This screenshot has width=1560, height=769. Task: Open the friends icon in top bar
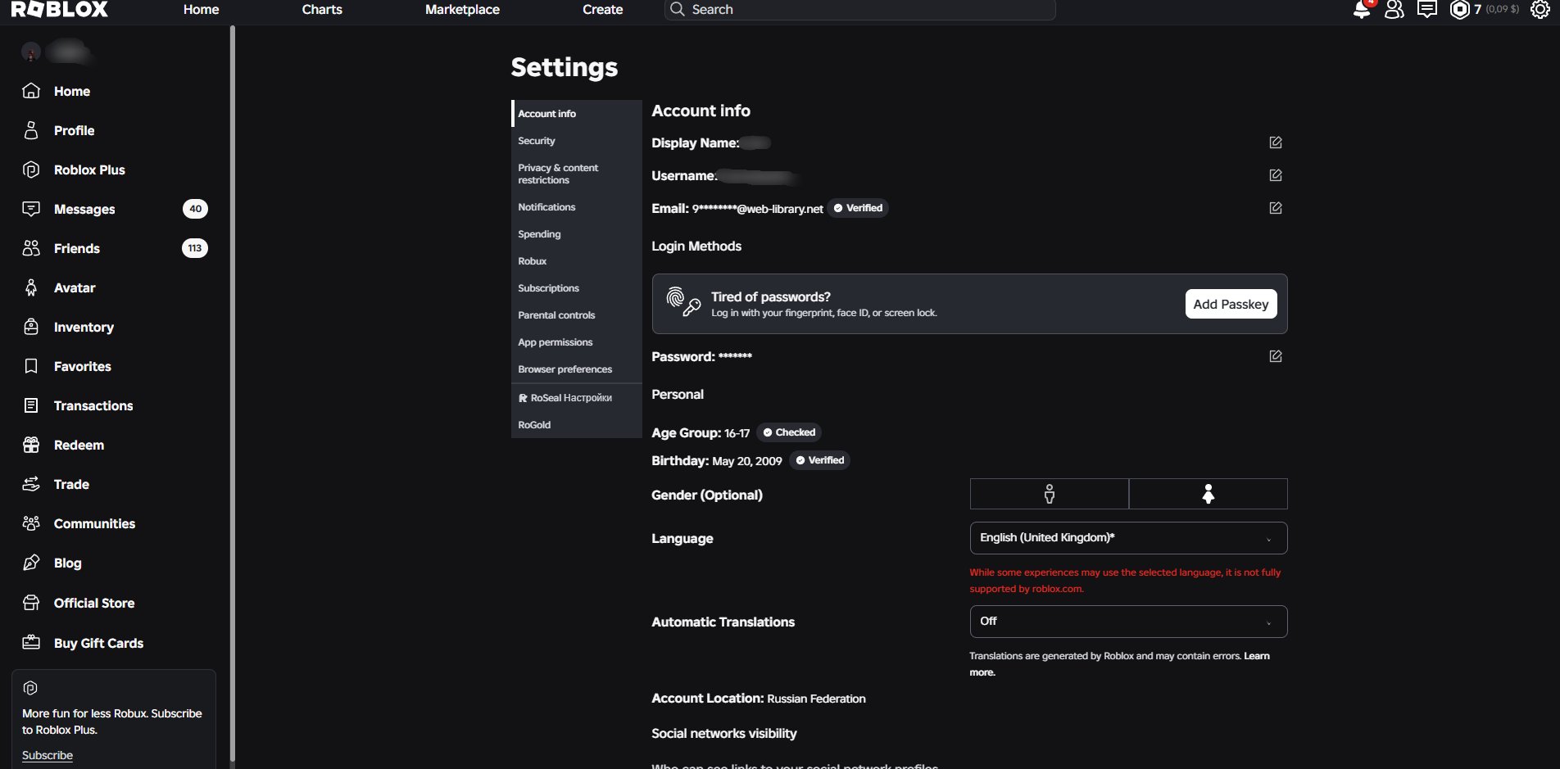(1394, 10)
